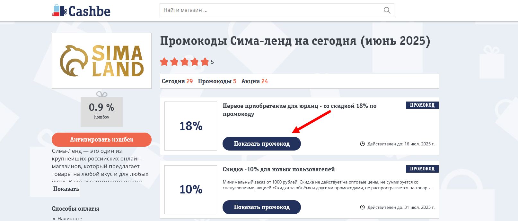Select the 'Акции 24' tab
Image resolution: width=518 pixels, height=221 pixels.
[255, 81]
